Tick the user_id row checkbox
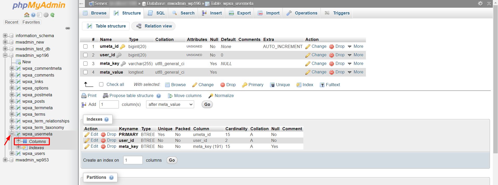Image resolution: width=498 pixels, height=185 pixels. (x=85, y=55)
